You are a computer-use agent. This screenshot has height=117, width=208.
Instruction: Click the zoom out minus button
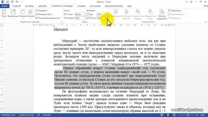click(x=179, y=115)
